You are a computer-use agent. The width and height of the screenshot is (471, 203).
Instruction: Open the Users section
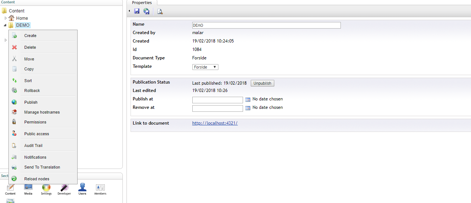click(x=82, y=188)
